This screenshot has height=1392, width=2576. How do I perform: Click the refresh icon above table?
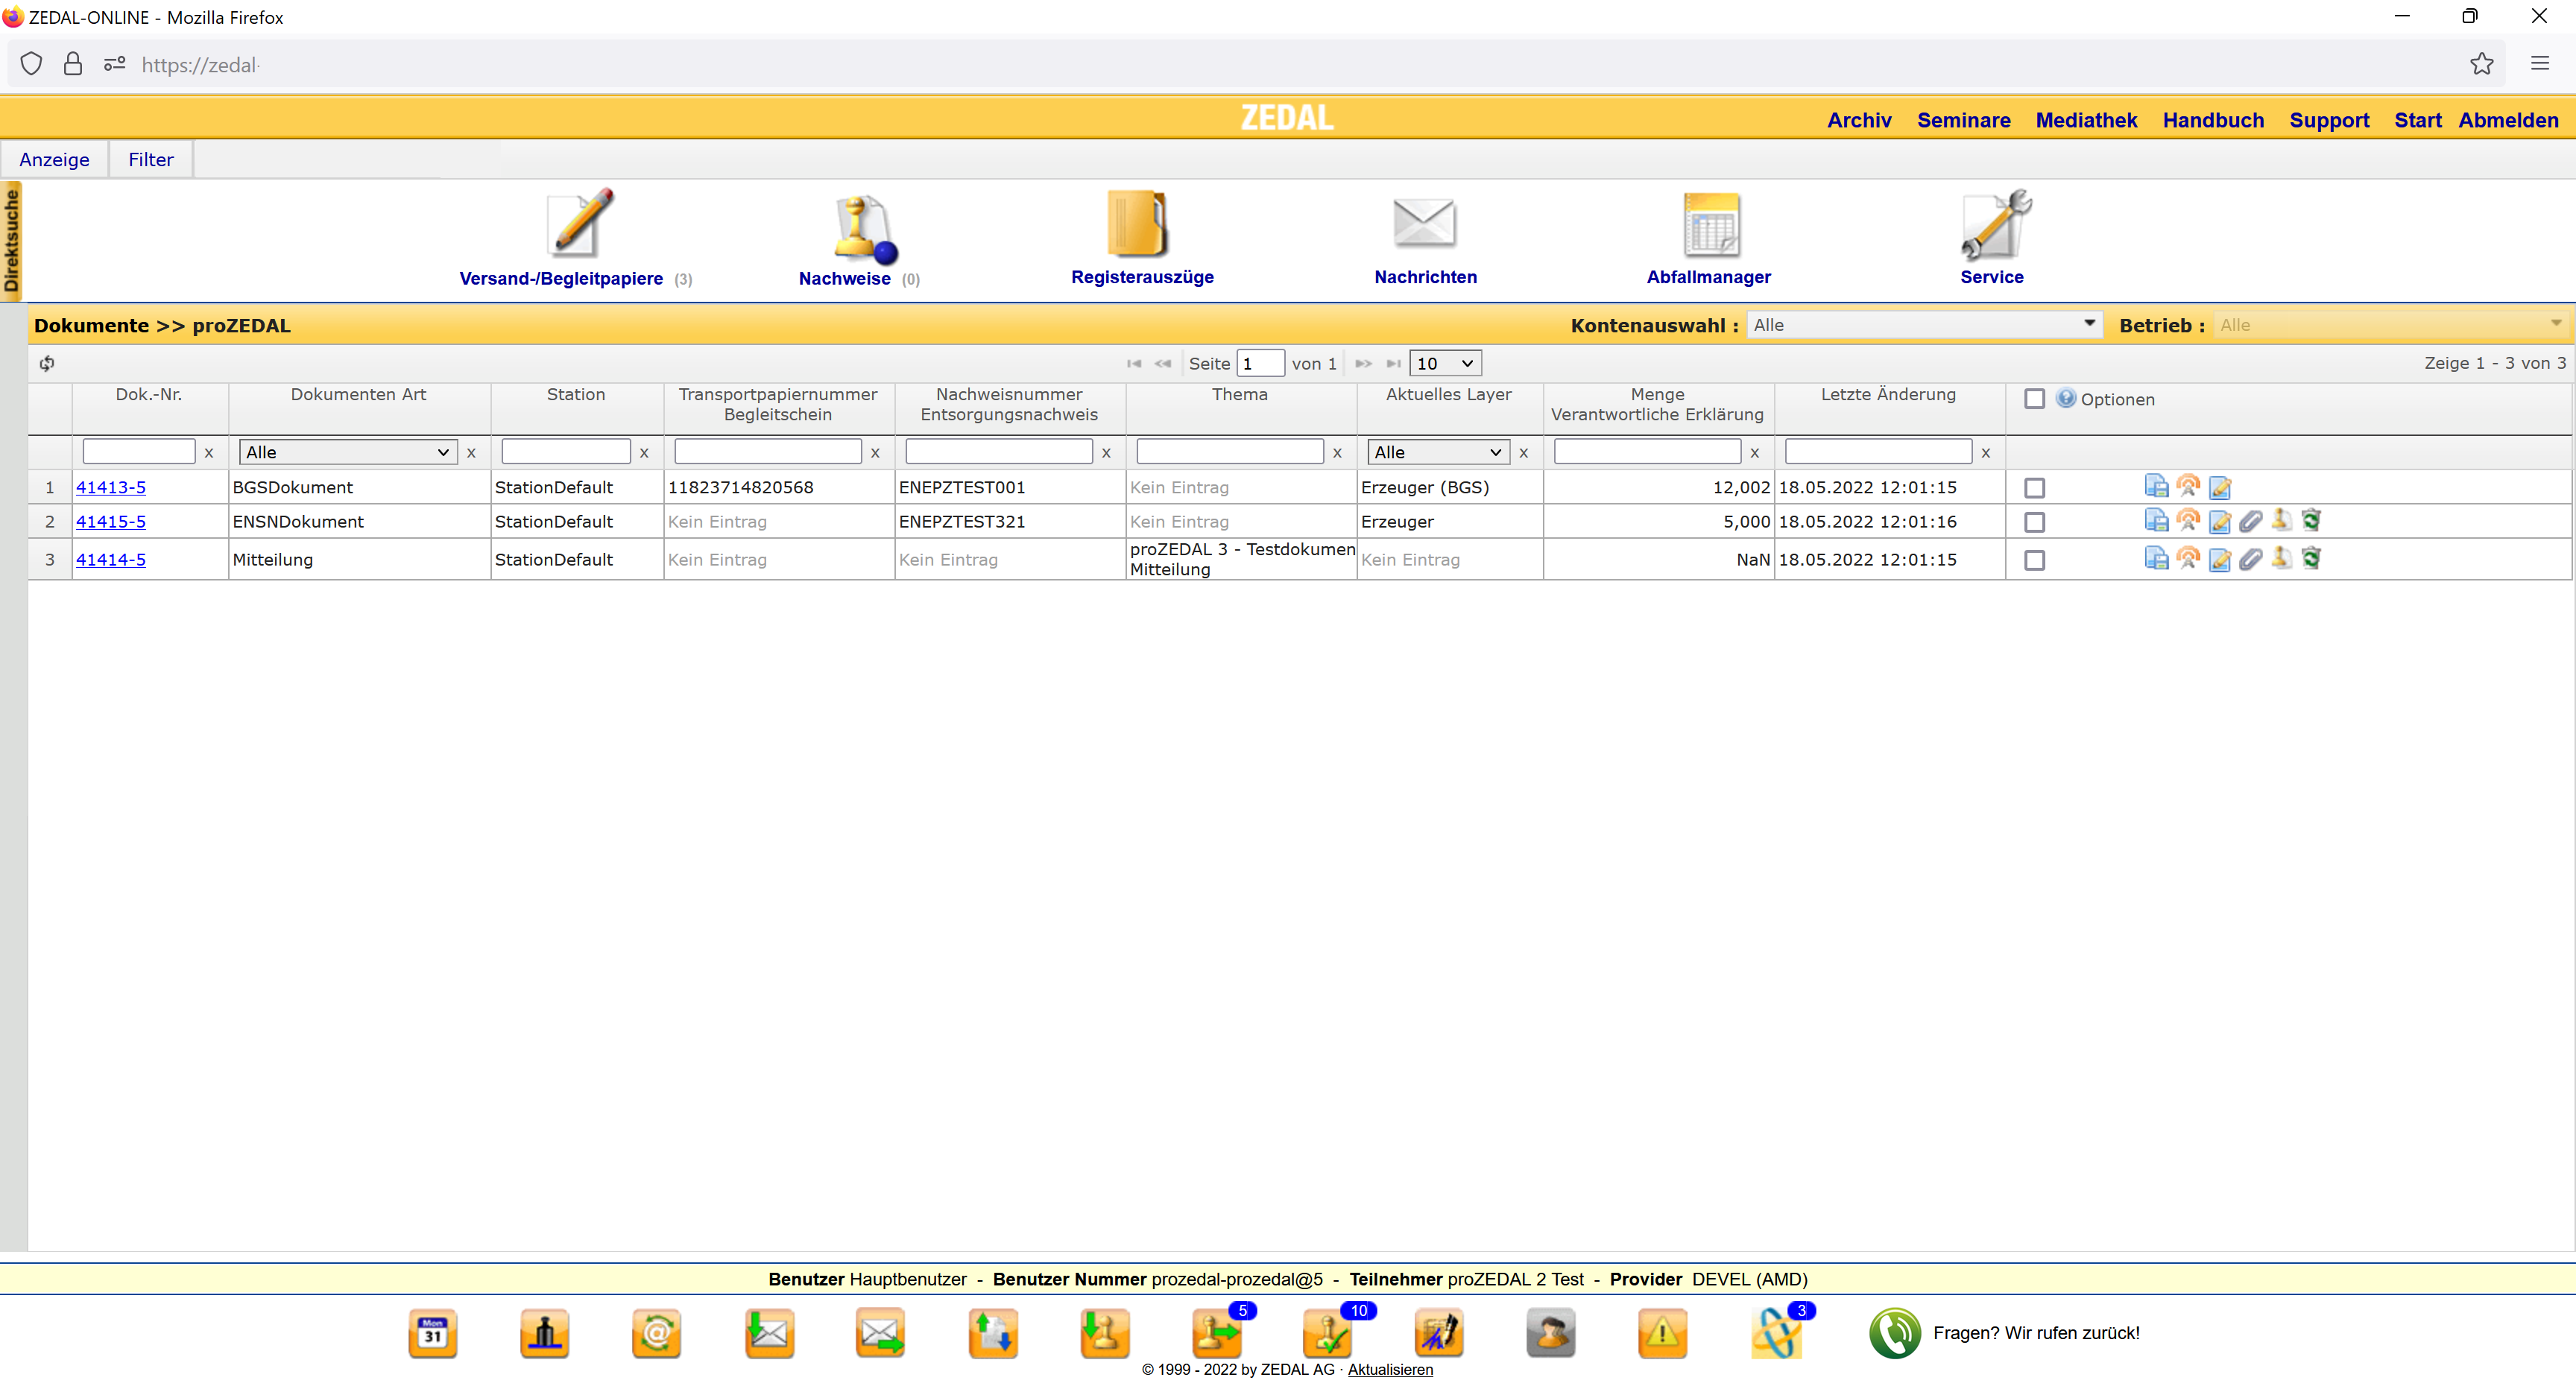(47, 364)
